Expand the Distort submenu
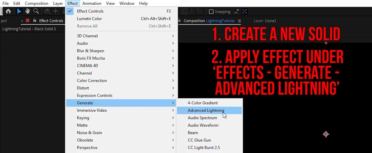The image size is (372, 153). 122,88
